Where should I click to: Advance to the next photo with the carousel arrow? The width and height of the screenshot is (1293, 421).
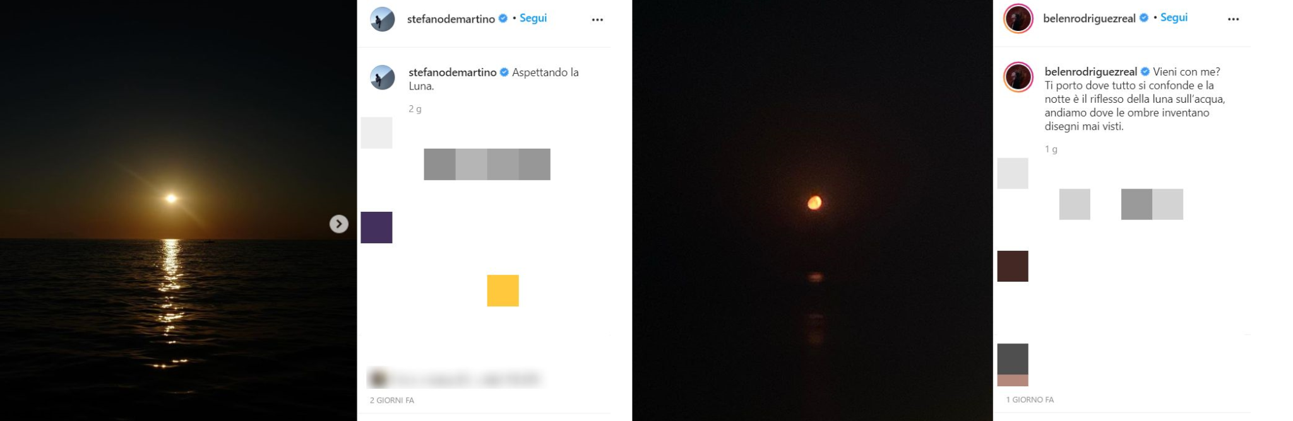339,224
